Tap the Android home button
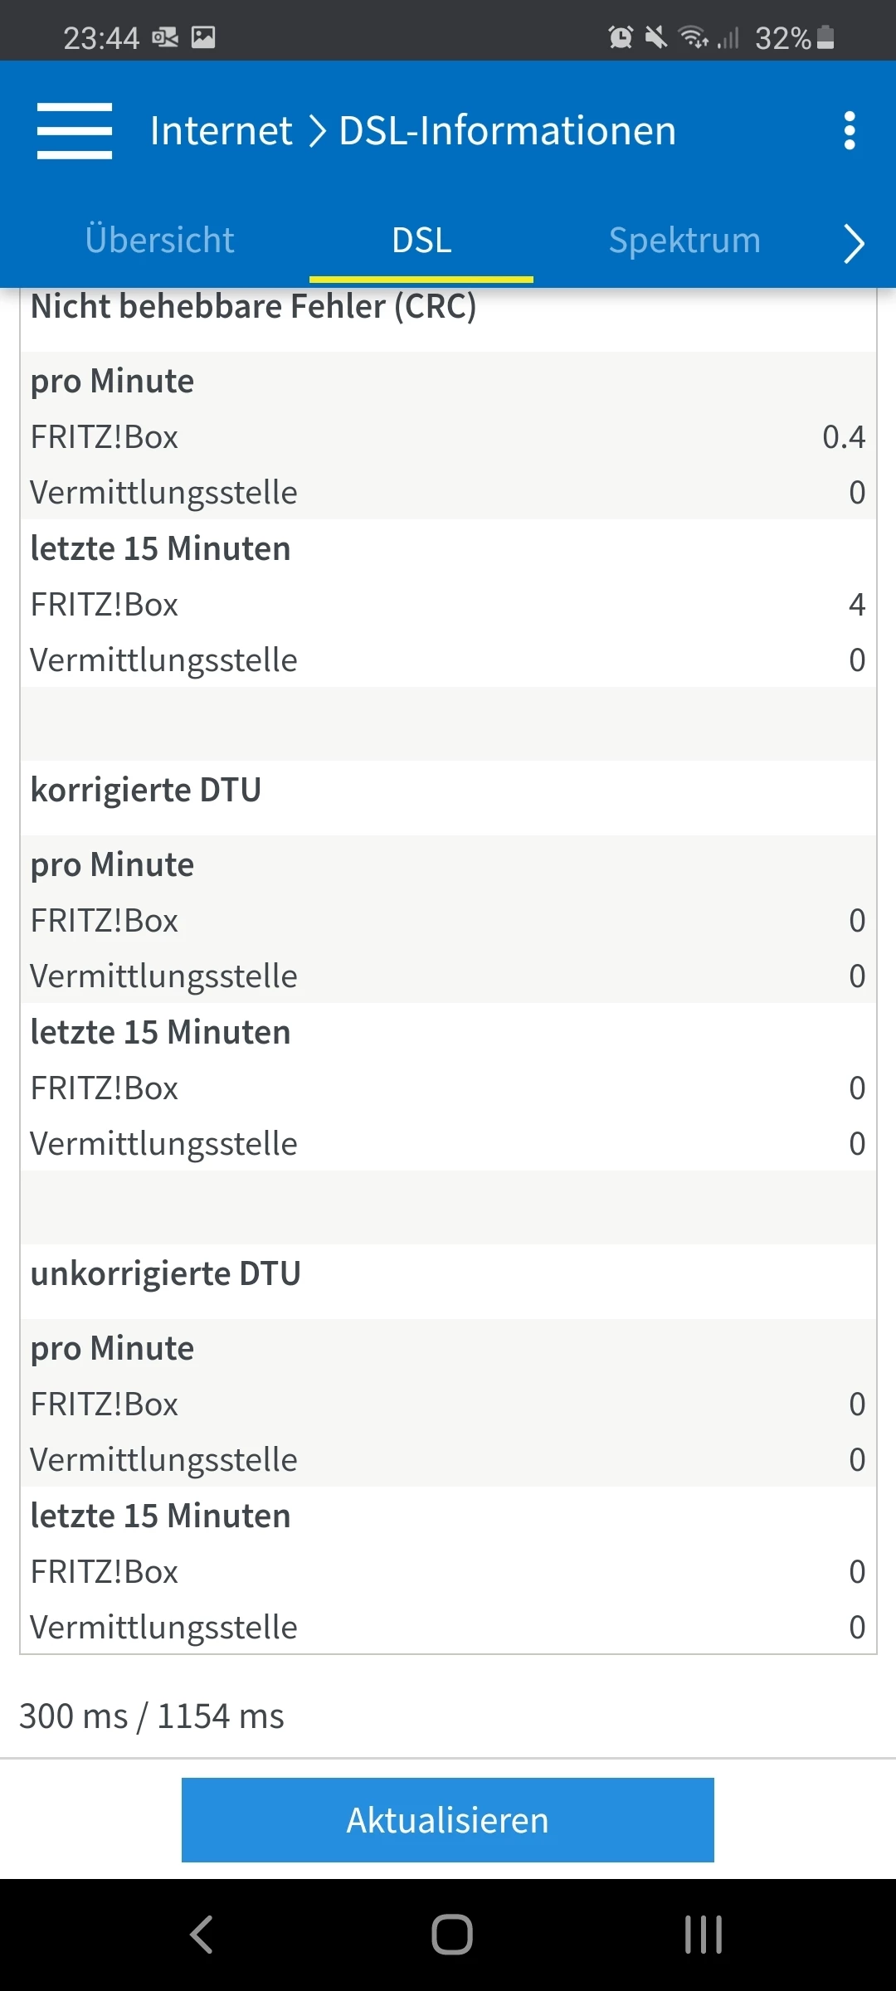Image resolution: width=896 pixels, height=1991 pixels. (451, 1935)
